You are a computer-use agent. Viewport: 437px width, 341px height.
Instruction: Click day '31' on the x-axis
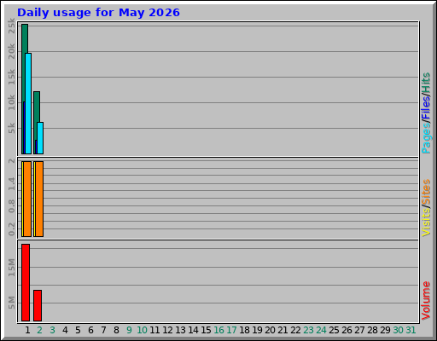411,330
